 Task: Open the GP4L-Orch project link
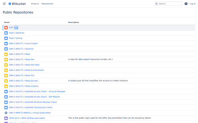[14, 118]
